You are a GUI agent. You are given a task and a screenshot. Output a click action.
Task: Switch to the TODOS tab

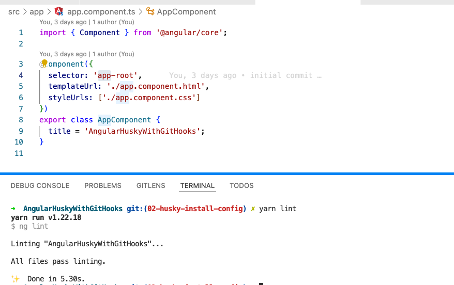pos(241,185)
